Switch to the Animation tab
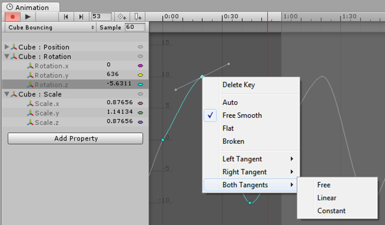Screen dimensions: 385x225 coord(31,7)
